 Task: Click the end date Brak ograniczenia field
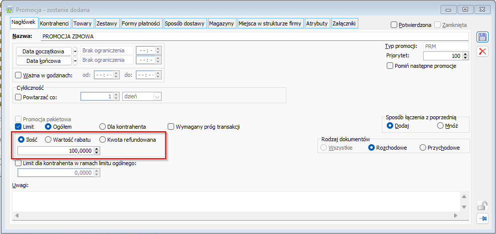pos(107,60)
